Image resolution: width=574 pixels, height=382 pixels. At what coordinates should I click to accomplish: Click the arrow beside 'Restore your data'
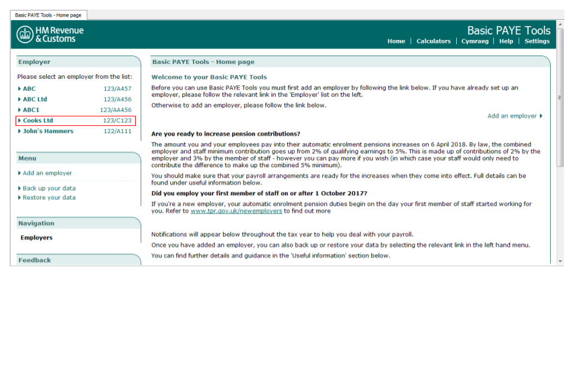[19, 198]
